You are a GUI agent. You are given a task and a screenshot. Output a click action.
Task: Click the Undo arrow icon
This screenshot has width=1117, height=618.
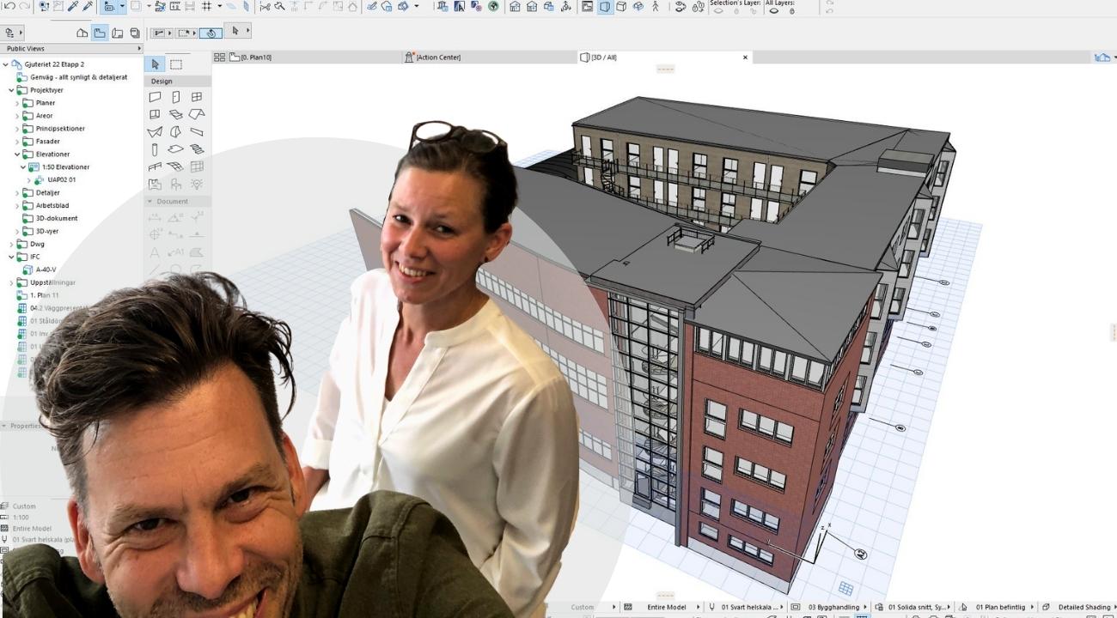click(x=9, y=6)
